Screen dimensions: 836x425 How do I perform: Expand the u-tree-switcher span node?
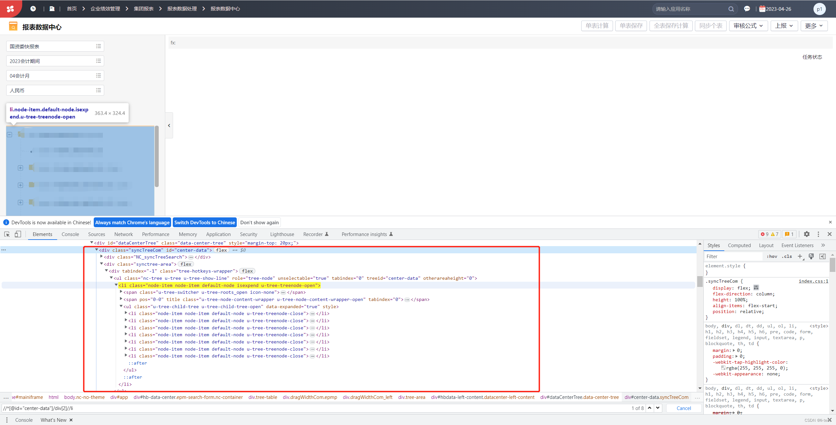[x=121, y=292]
